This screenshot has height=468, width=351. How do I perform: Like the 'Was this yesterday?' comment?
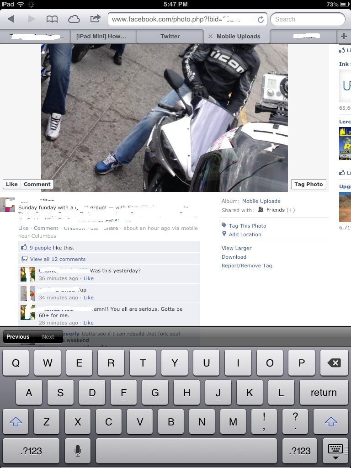click(88, 278)
